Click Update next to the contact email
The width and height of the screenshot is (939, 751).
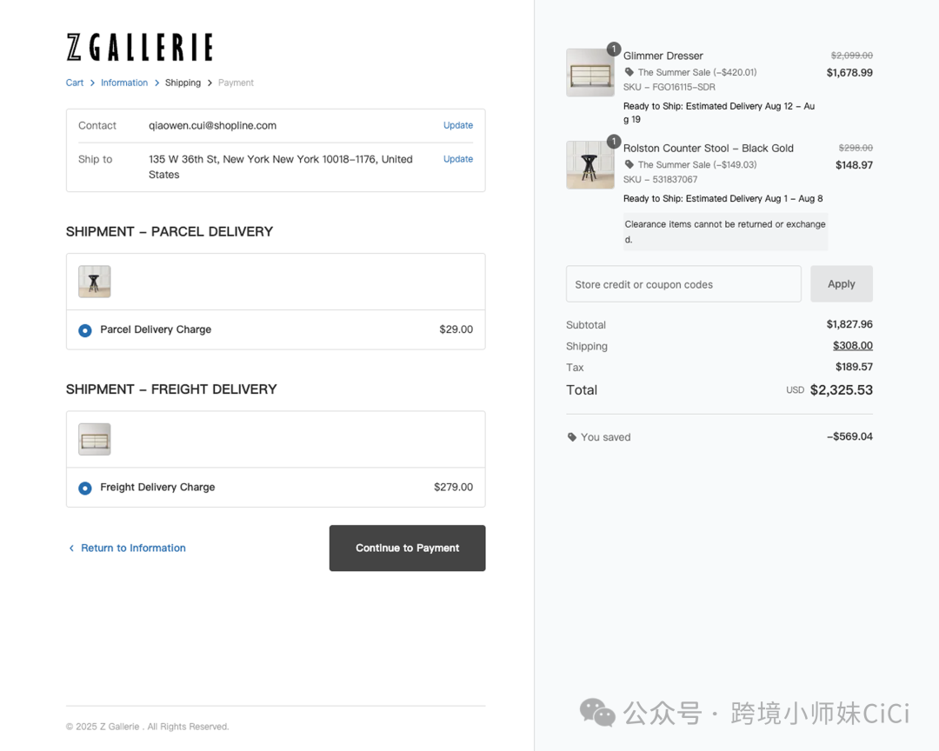click(x=458, y=125)
